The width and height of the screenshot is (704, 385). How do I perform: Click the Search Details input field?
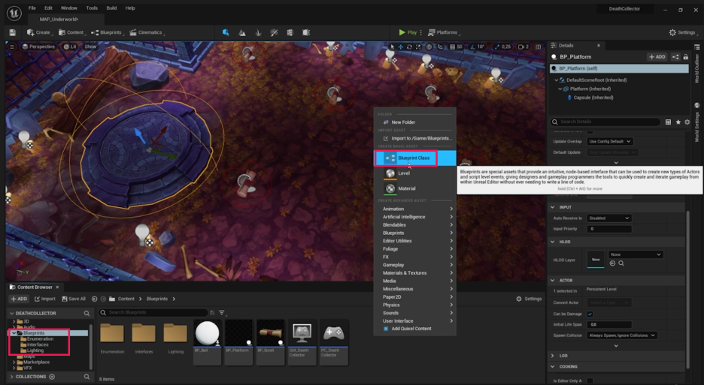pyautogui.click(x=605, y=122)
